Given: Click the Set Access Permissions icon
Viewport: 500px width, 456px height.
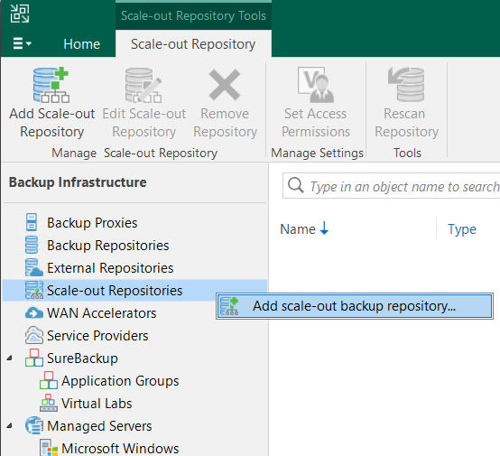Looking at the screenshot, I should [316, 85].
